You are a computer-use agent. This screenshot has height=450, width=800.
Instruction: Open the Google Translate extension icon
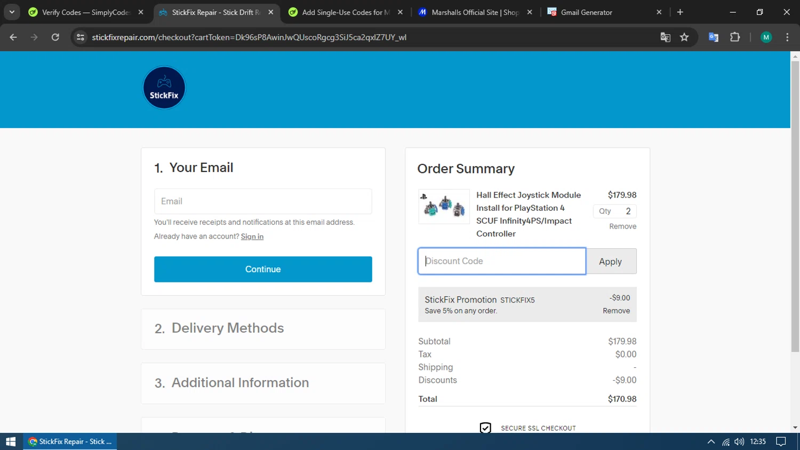714,37
